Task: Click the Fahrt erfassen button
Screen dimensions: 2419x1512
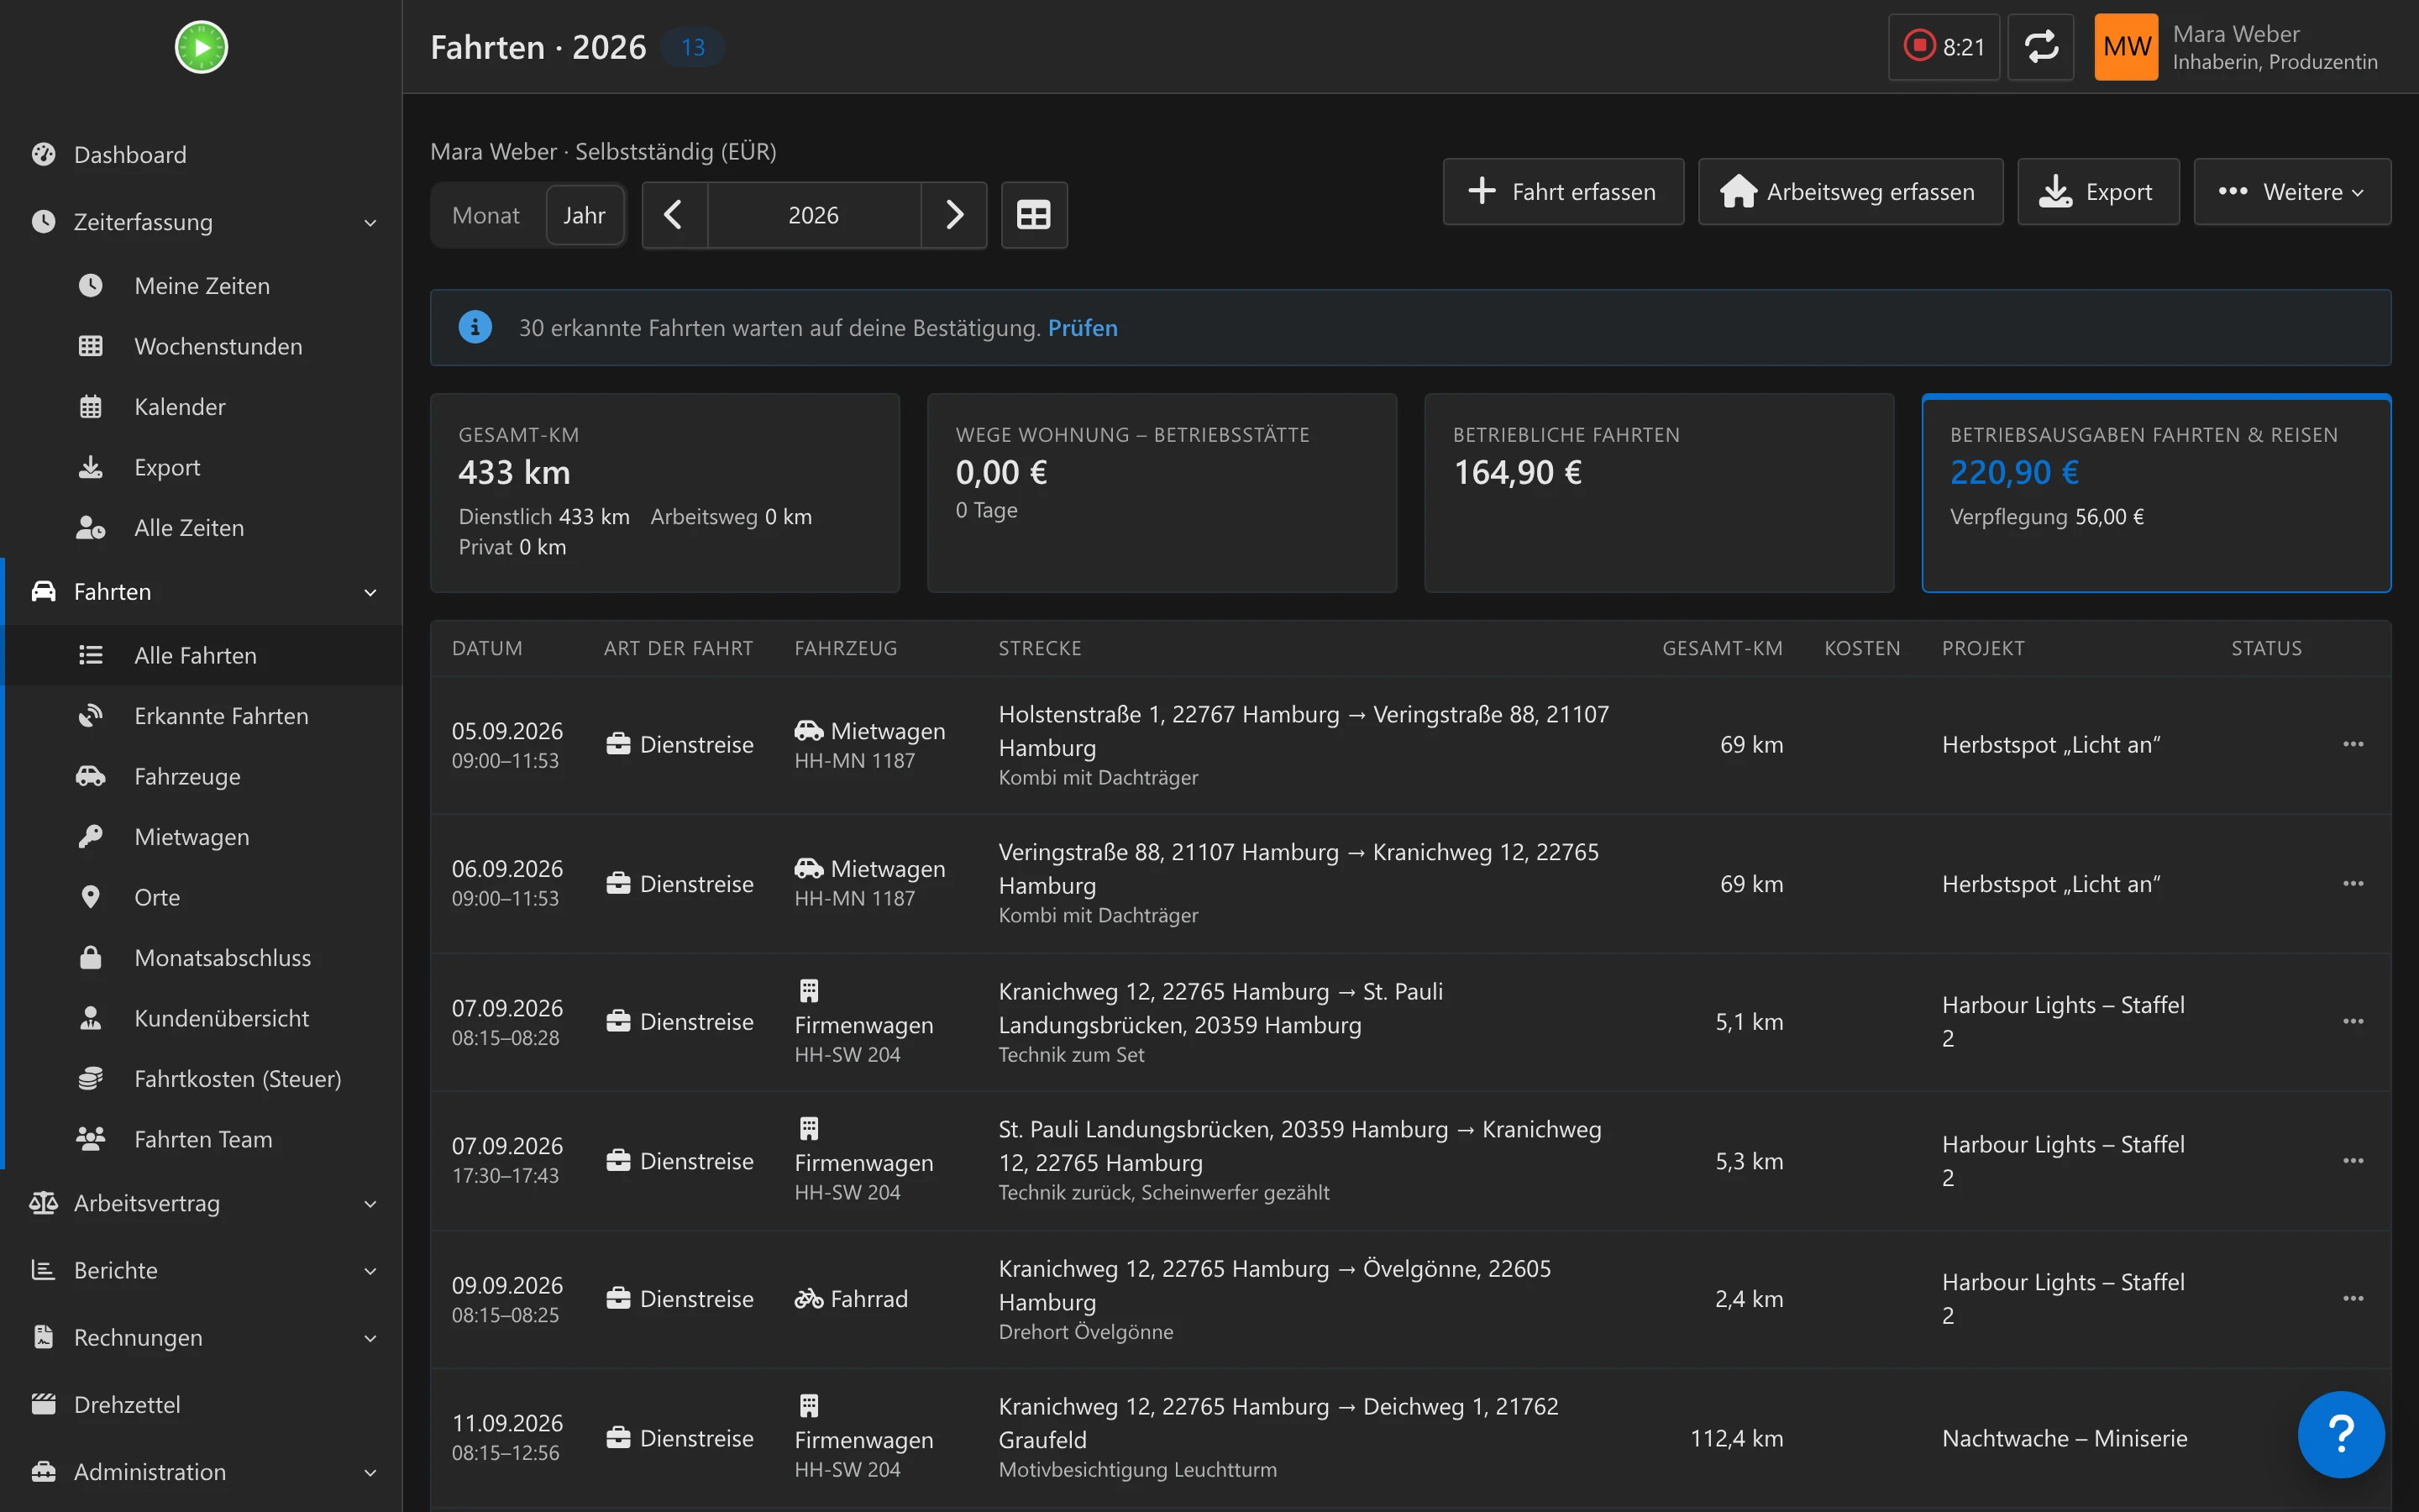Action: (1562, 192)
